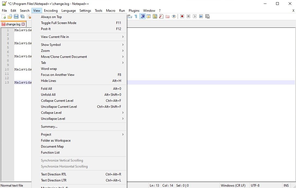Screen dimensions: 296x188
Task: Close the change.log tab with its X
Action: [23, 24]
